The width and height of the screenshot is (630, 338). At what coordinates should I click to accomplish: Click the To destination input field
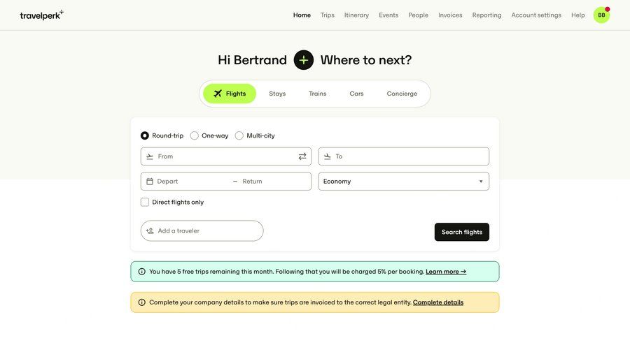410,156
